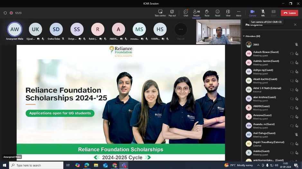Click mic icon for Akhil S R Nath
302x169 pixels.
coord(297,90)
